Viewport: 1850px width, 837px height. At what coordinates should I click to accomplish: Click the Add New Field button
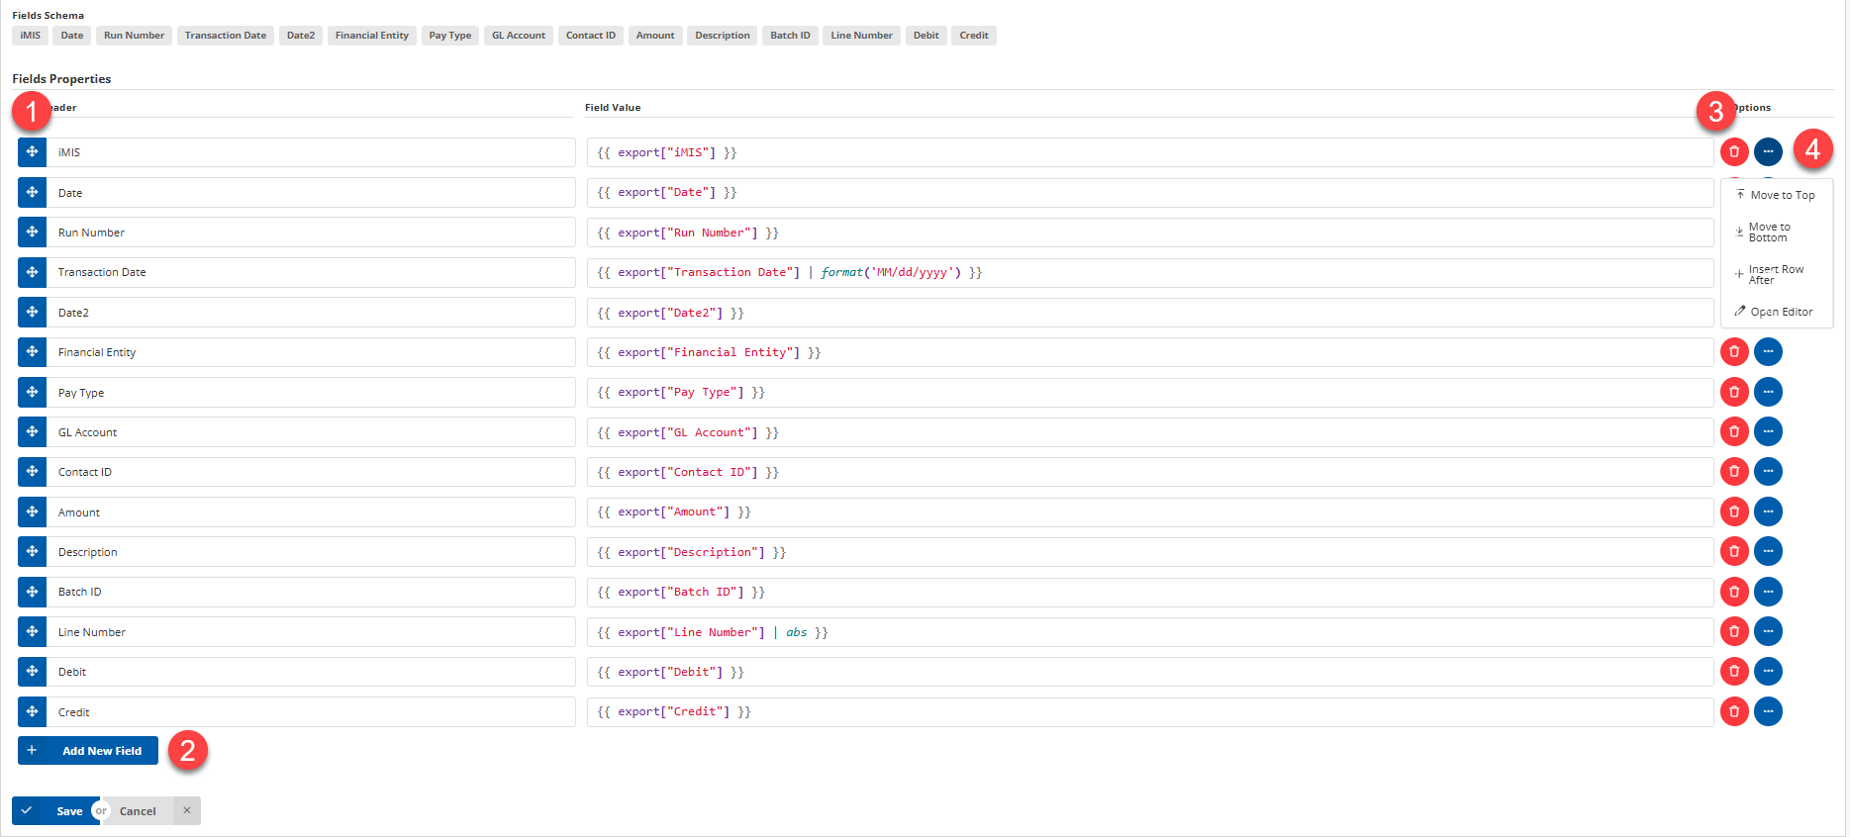tap(88, 751)
